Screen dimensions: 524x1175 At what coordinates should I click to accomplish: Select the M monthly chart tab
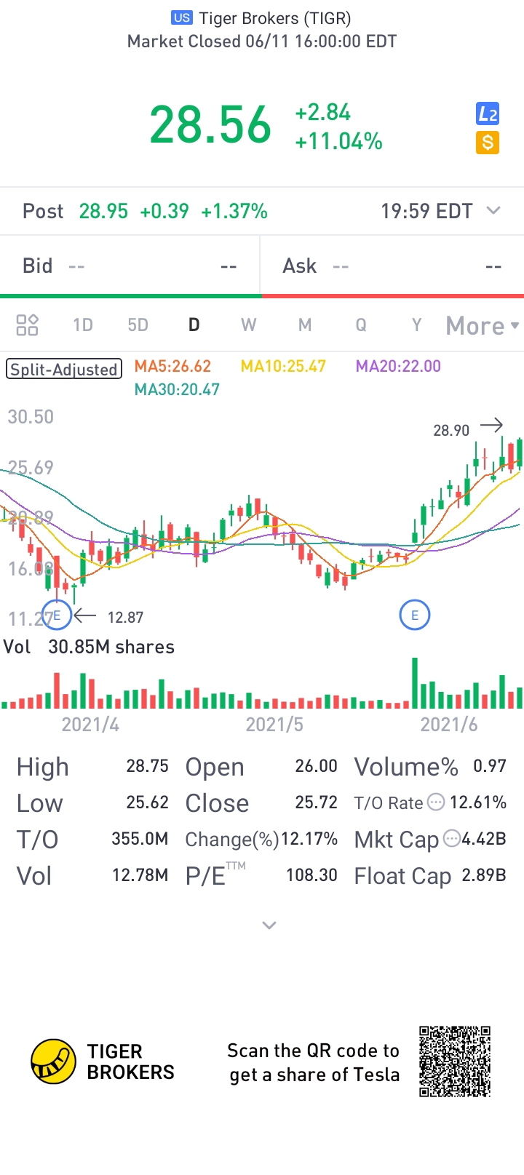pos(305,324)
